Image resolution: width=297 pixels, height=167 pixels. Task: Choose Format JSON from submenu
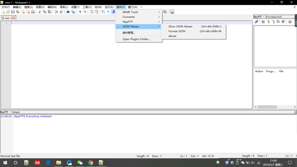pyautogui.click(x=194, y=31)
